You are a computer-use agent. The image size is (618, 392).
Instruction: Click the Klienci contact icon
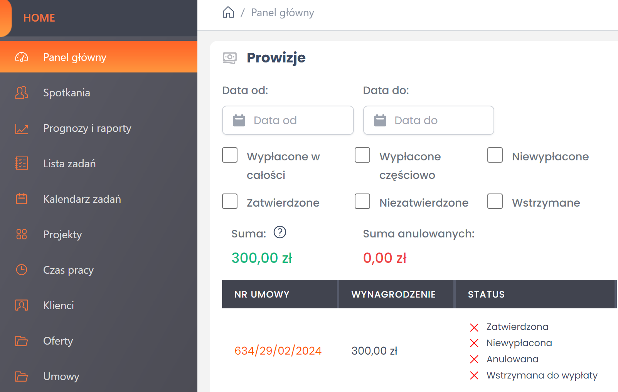pos(22,305)
